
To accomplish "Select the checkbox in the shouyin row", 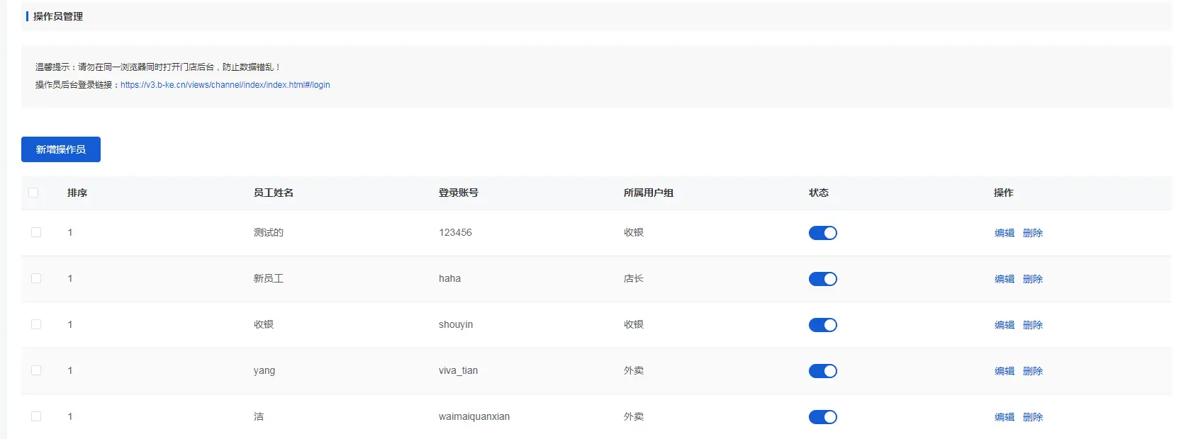I will tap(36, 324).
